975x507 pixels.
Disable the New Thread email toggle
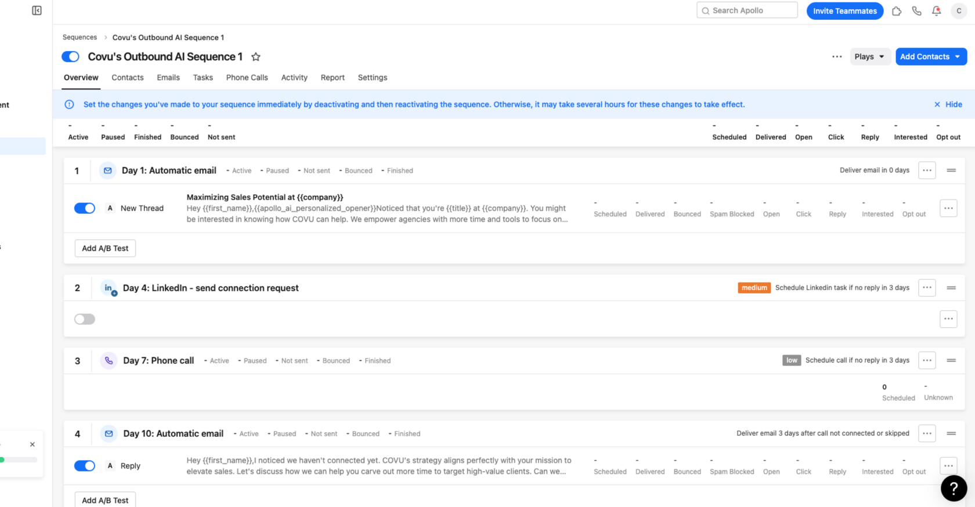pyautogui.click(x=85, y=208)
